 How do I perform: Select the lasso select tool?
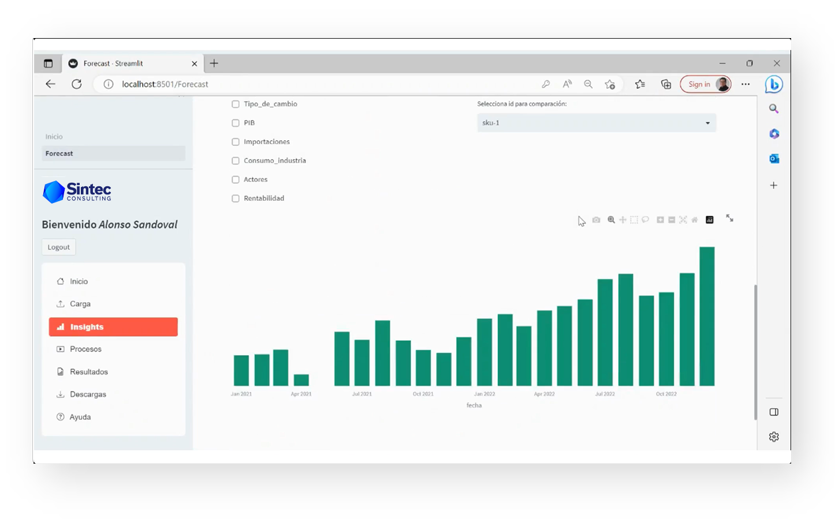tap(646, 220)
